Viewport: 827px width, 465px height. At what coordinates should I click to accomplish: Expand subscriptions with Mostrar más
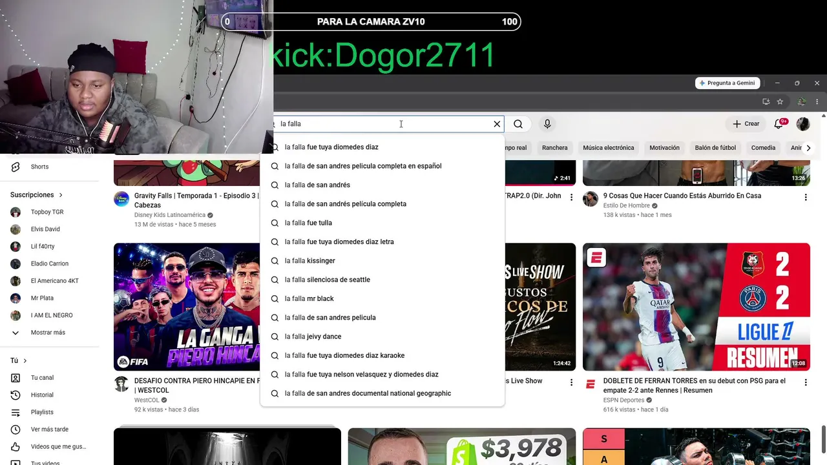(x=49, y=333)
